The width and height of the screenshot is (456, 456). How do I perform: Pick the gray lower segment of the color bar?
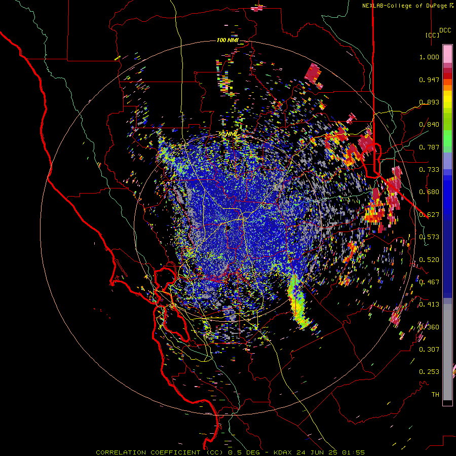pos(447,352)
